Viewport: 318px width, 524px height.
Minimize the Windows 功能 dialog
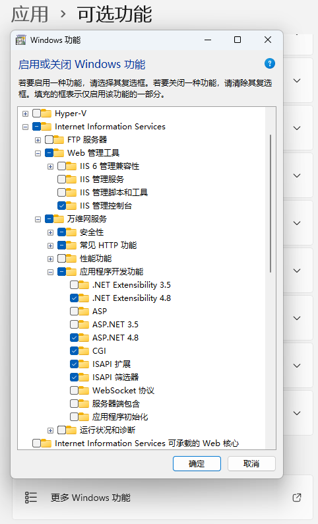point(208,40)
